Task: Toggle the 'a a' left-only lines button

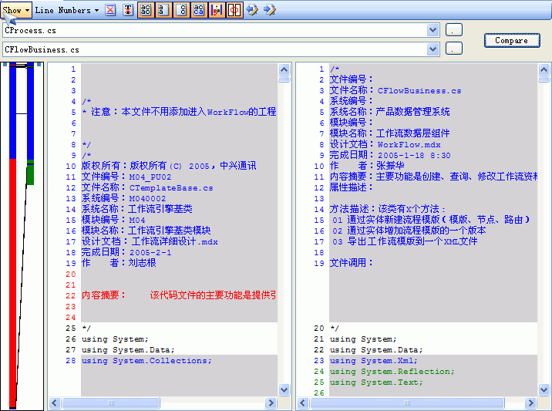Action: pos(163,10)
